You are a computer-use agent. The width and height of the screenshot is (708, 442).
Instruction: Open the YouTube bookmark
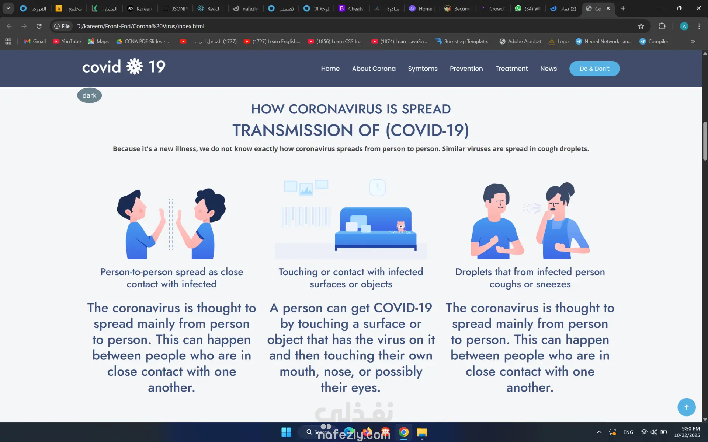coord(67,41)
